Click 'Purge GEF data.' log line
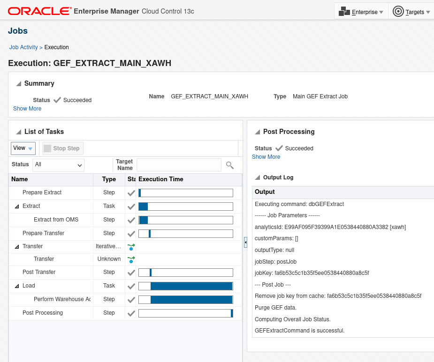The image size is (434, 362). (x=275, y=308)
